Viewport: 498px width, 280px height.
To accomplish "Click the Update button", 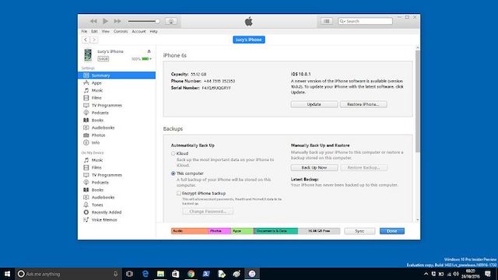I will [x=314, y=104].
